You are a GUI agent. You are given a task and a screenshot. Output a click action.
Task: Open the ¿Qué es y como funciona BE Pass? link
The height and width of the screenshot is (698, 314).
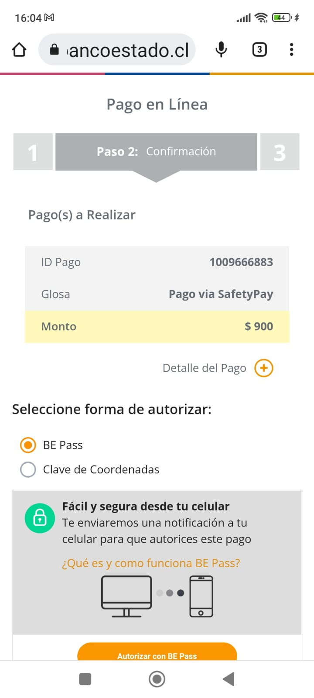coord(151,563)
